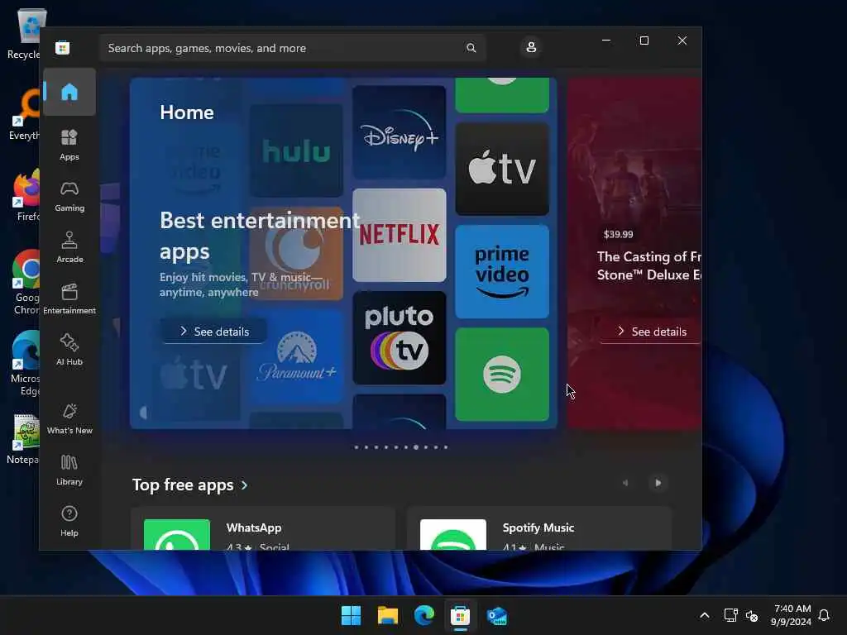Click See details for The Casting of Frank Stone
This screenshot has height=635, width=847.
pyautogui.click(x=651, y=331)
